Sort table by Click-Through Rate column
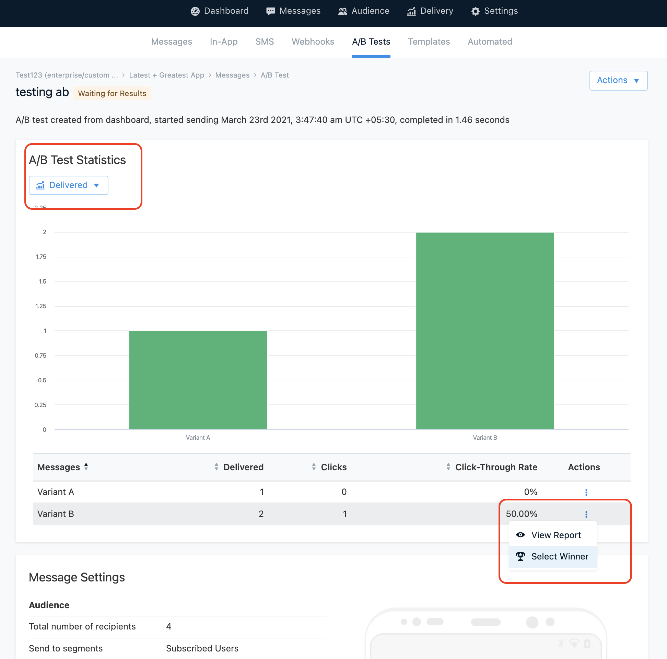Image resolution: width=667 pixels, height=659 pixels. click(x=496, y=467)
